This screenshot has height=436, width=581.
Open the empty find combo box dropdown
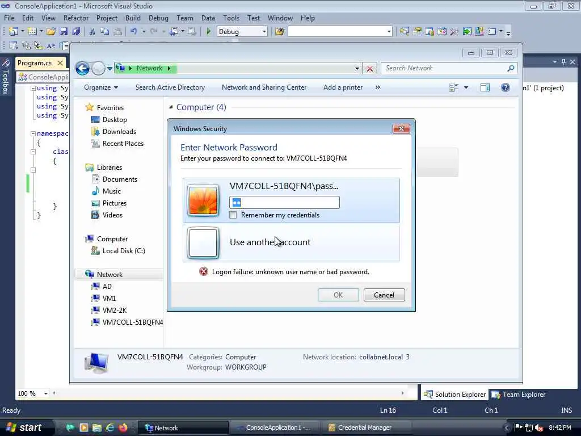pyautogui.click(x=389, y=32)
